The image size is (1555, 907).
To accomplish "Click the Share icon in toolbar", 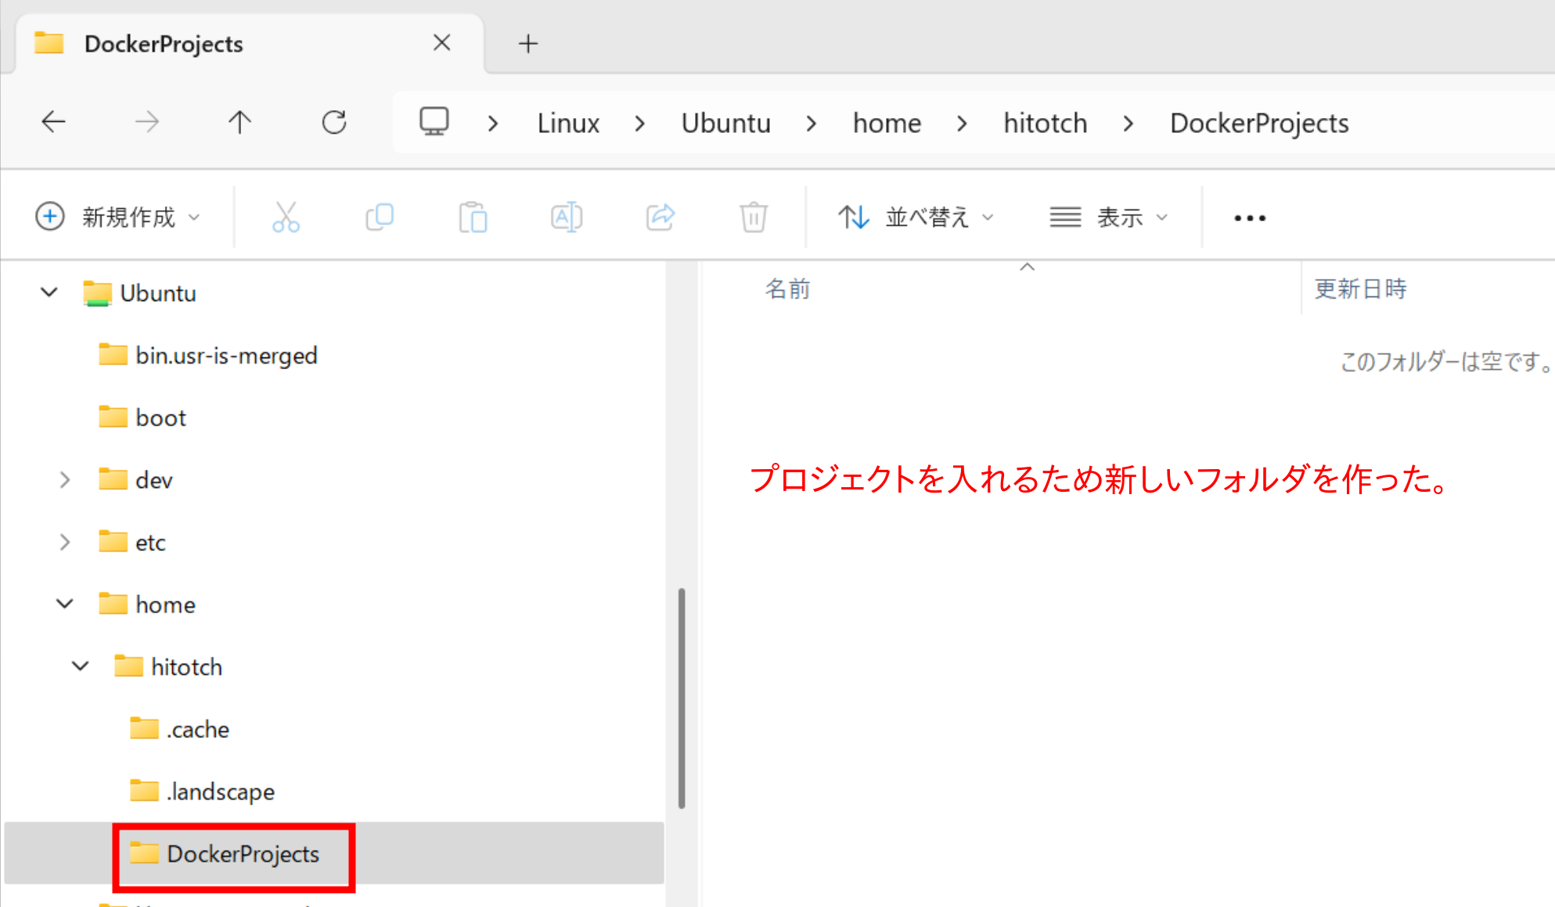I will (661, 217).
